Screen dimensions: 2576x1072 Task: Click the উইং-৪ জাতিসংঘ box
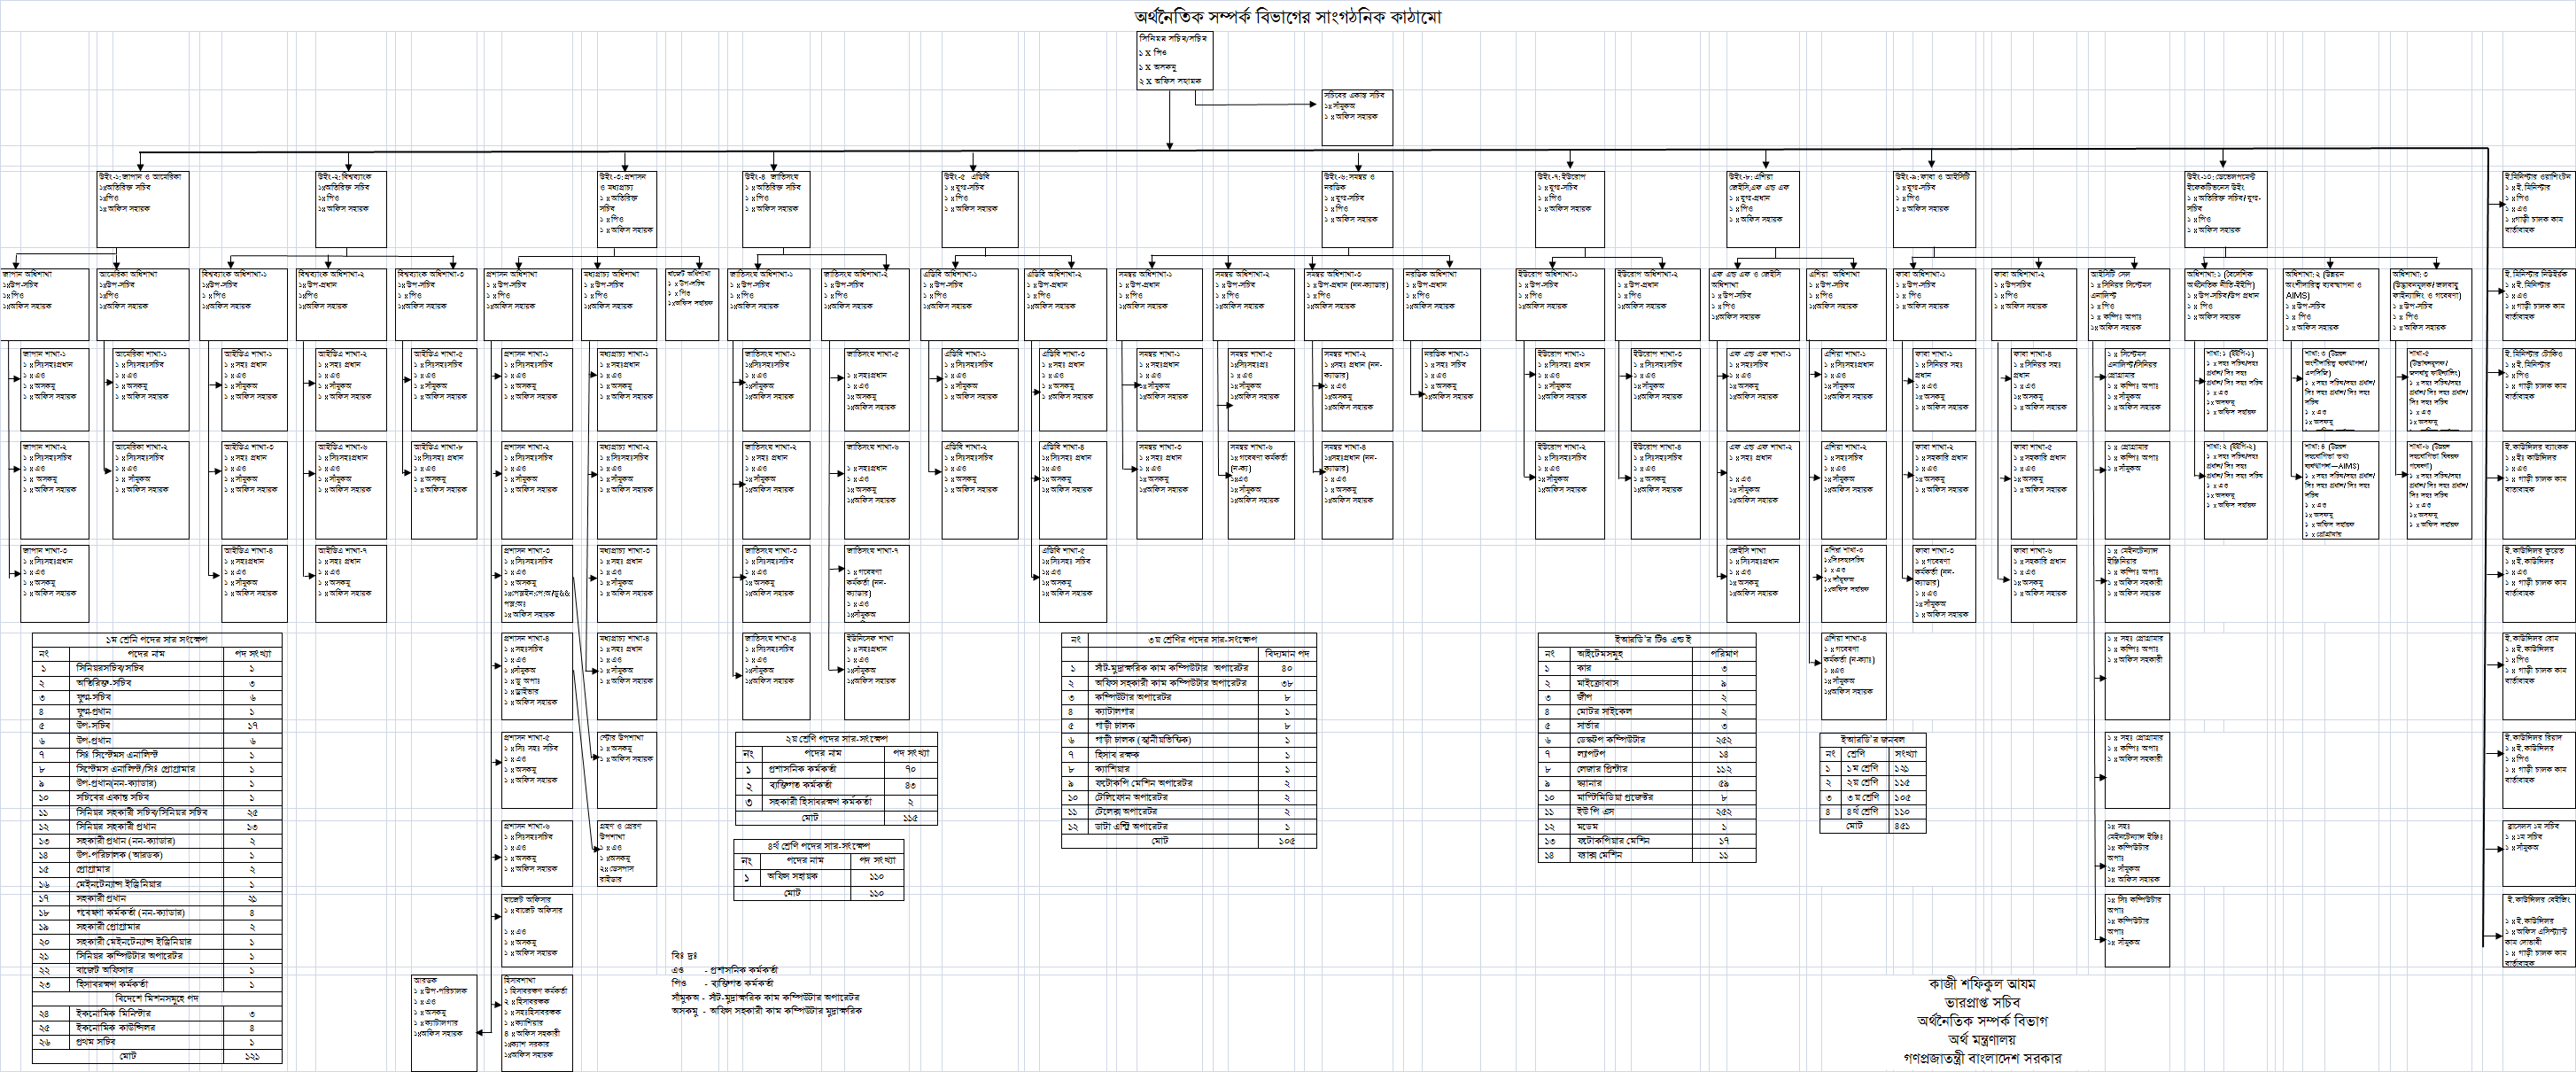[776, 208]
